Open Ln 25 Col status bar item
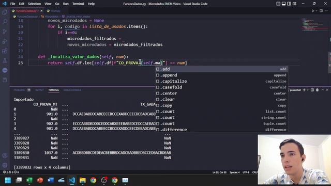The height and width of the screenshot is (186, 331). pyautogui.click(x=219, y=172)
